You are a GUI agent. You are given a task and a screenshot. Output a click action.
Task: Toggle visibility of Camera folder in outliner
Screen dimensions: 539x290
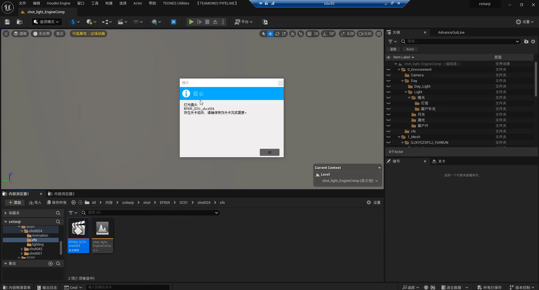(x=388, y=75)
